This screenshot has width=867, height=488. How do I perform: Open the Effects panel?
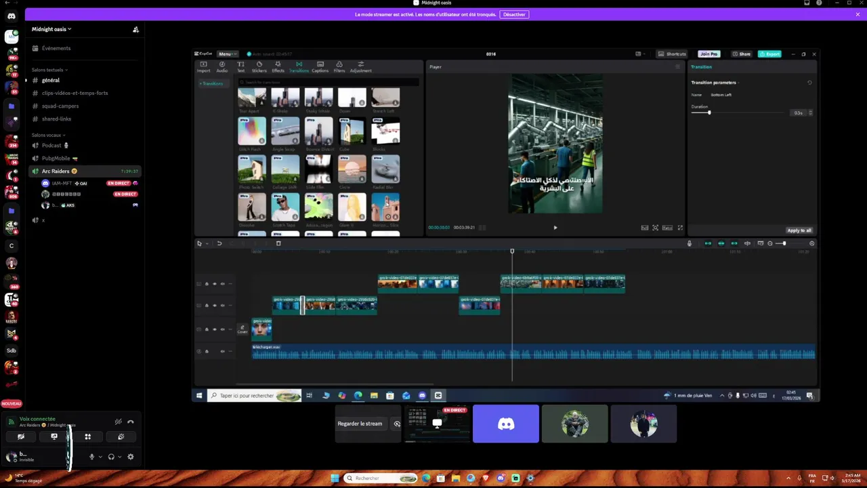click(278, 66)
